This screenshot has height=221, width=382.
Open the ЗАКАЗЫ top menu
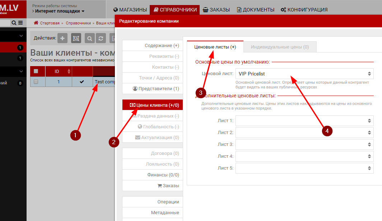point(216,10)
